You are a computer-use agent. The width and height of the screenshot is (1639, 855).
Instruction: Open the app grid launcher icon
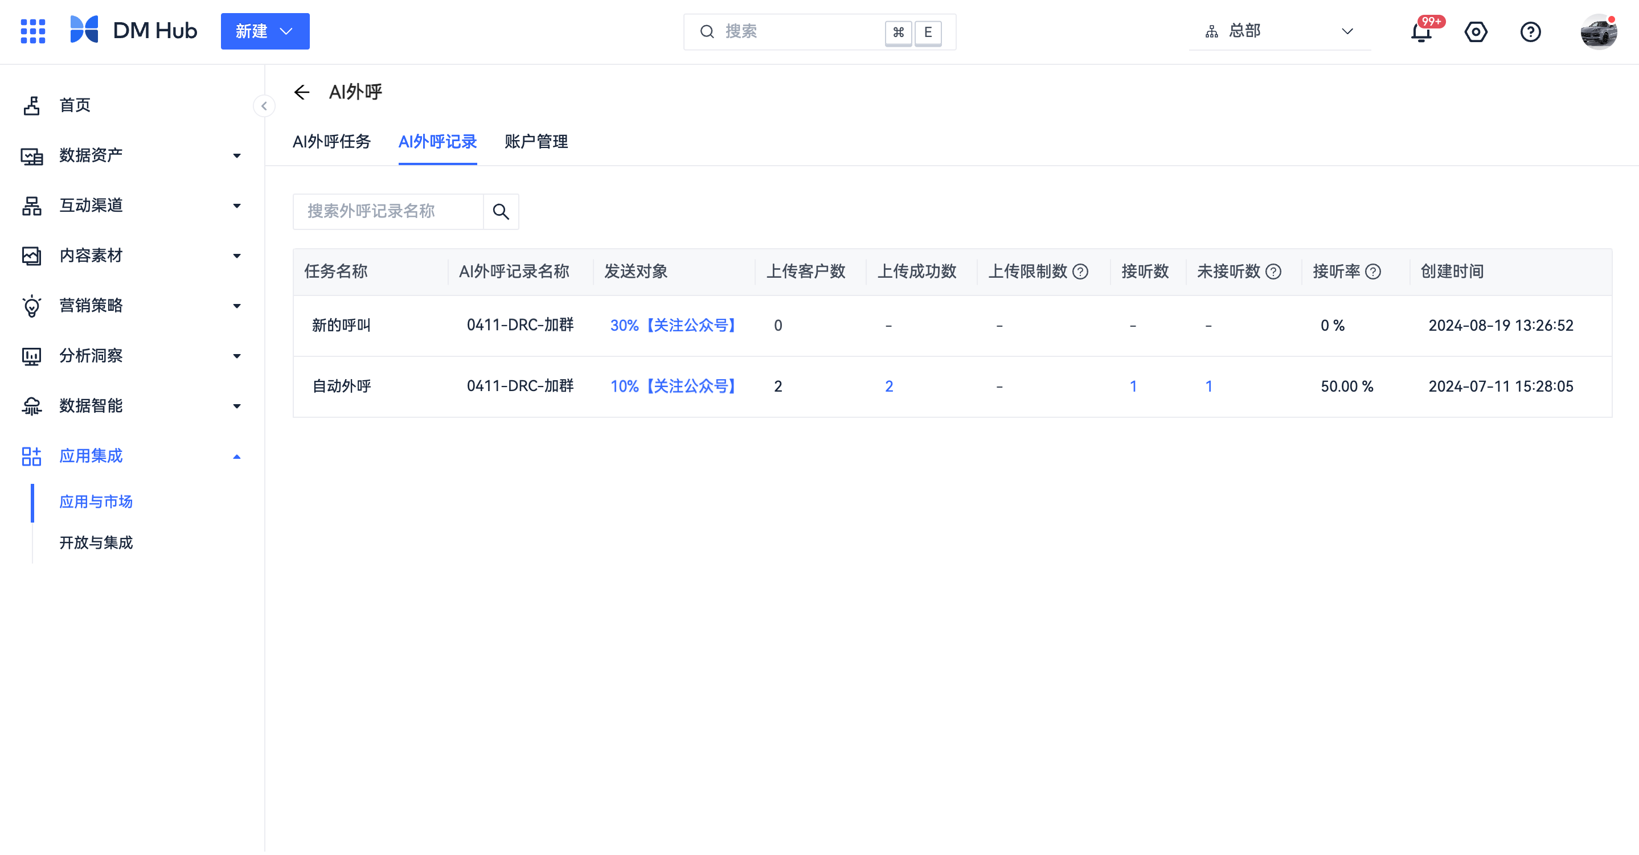33,31
